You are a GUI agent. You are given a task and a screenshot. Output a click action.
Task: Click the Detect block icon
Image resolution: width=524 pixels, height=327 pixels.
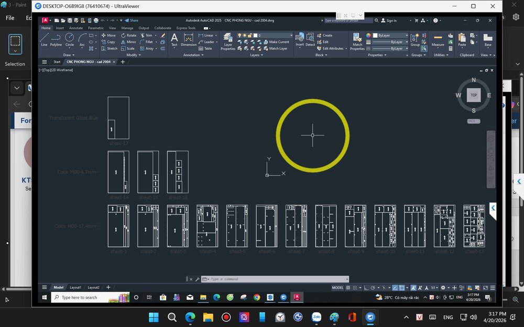coord(310,39)
